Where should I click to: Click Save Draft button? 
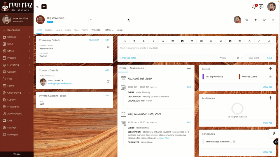click(x=253, y=58)
